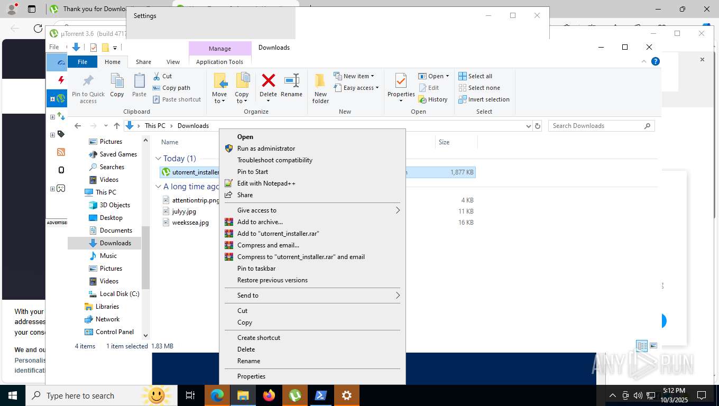719x406 pixels.
Task: Open Application Tools tab
Action: (219, 62)
